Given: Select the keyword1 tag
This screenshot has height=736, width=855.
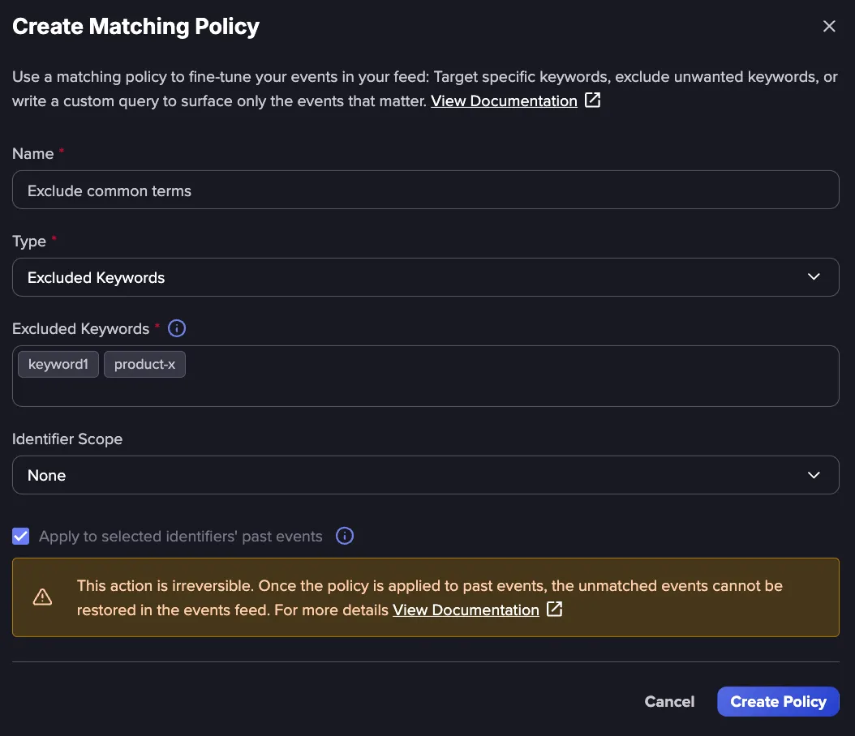Looking at the screenshot, I should tap(58, 365).
